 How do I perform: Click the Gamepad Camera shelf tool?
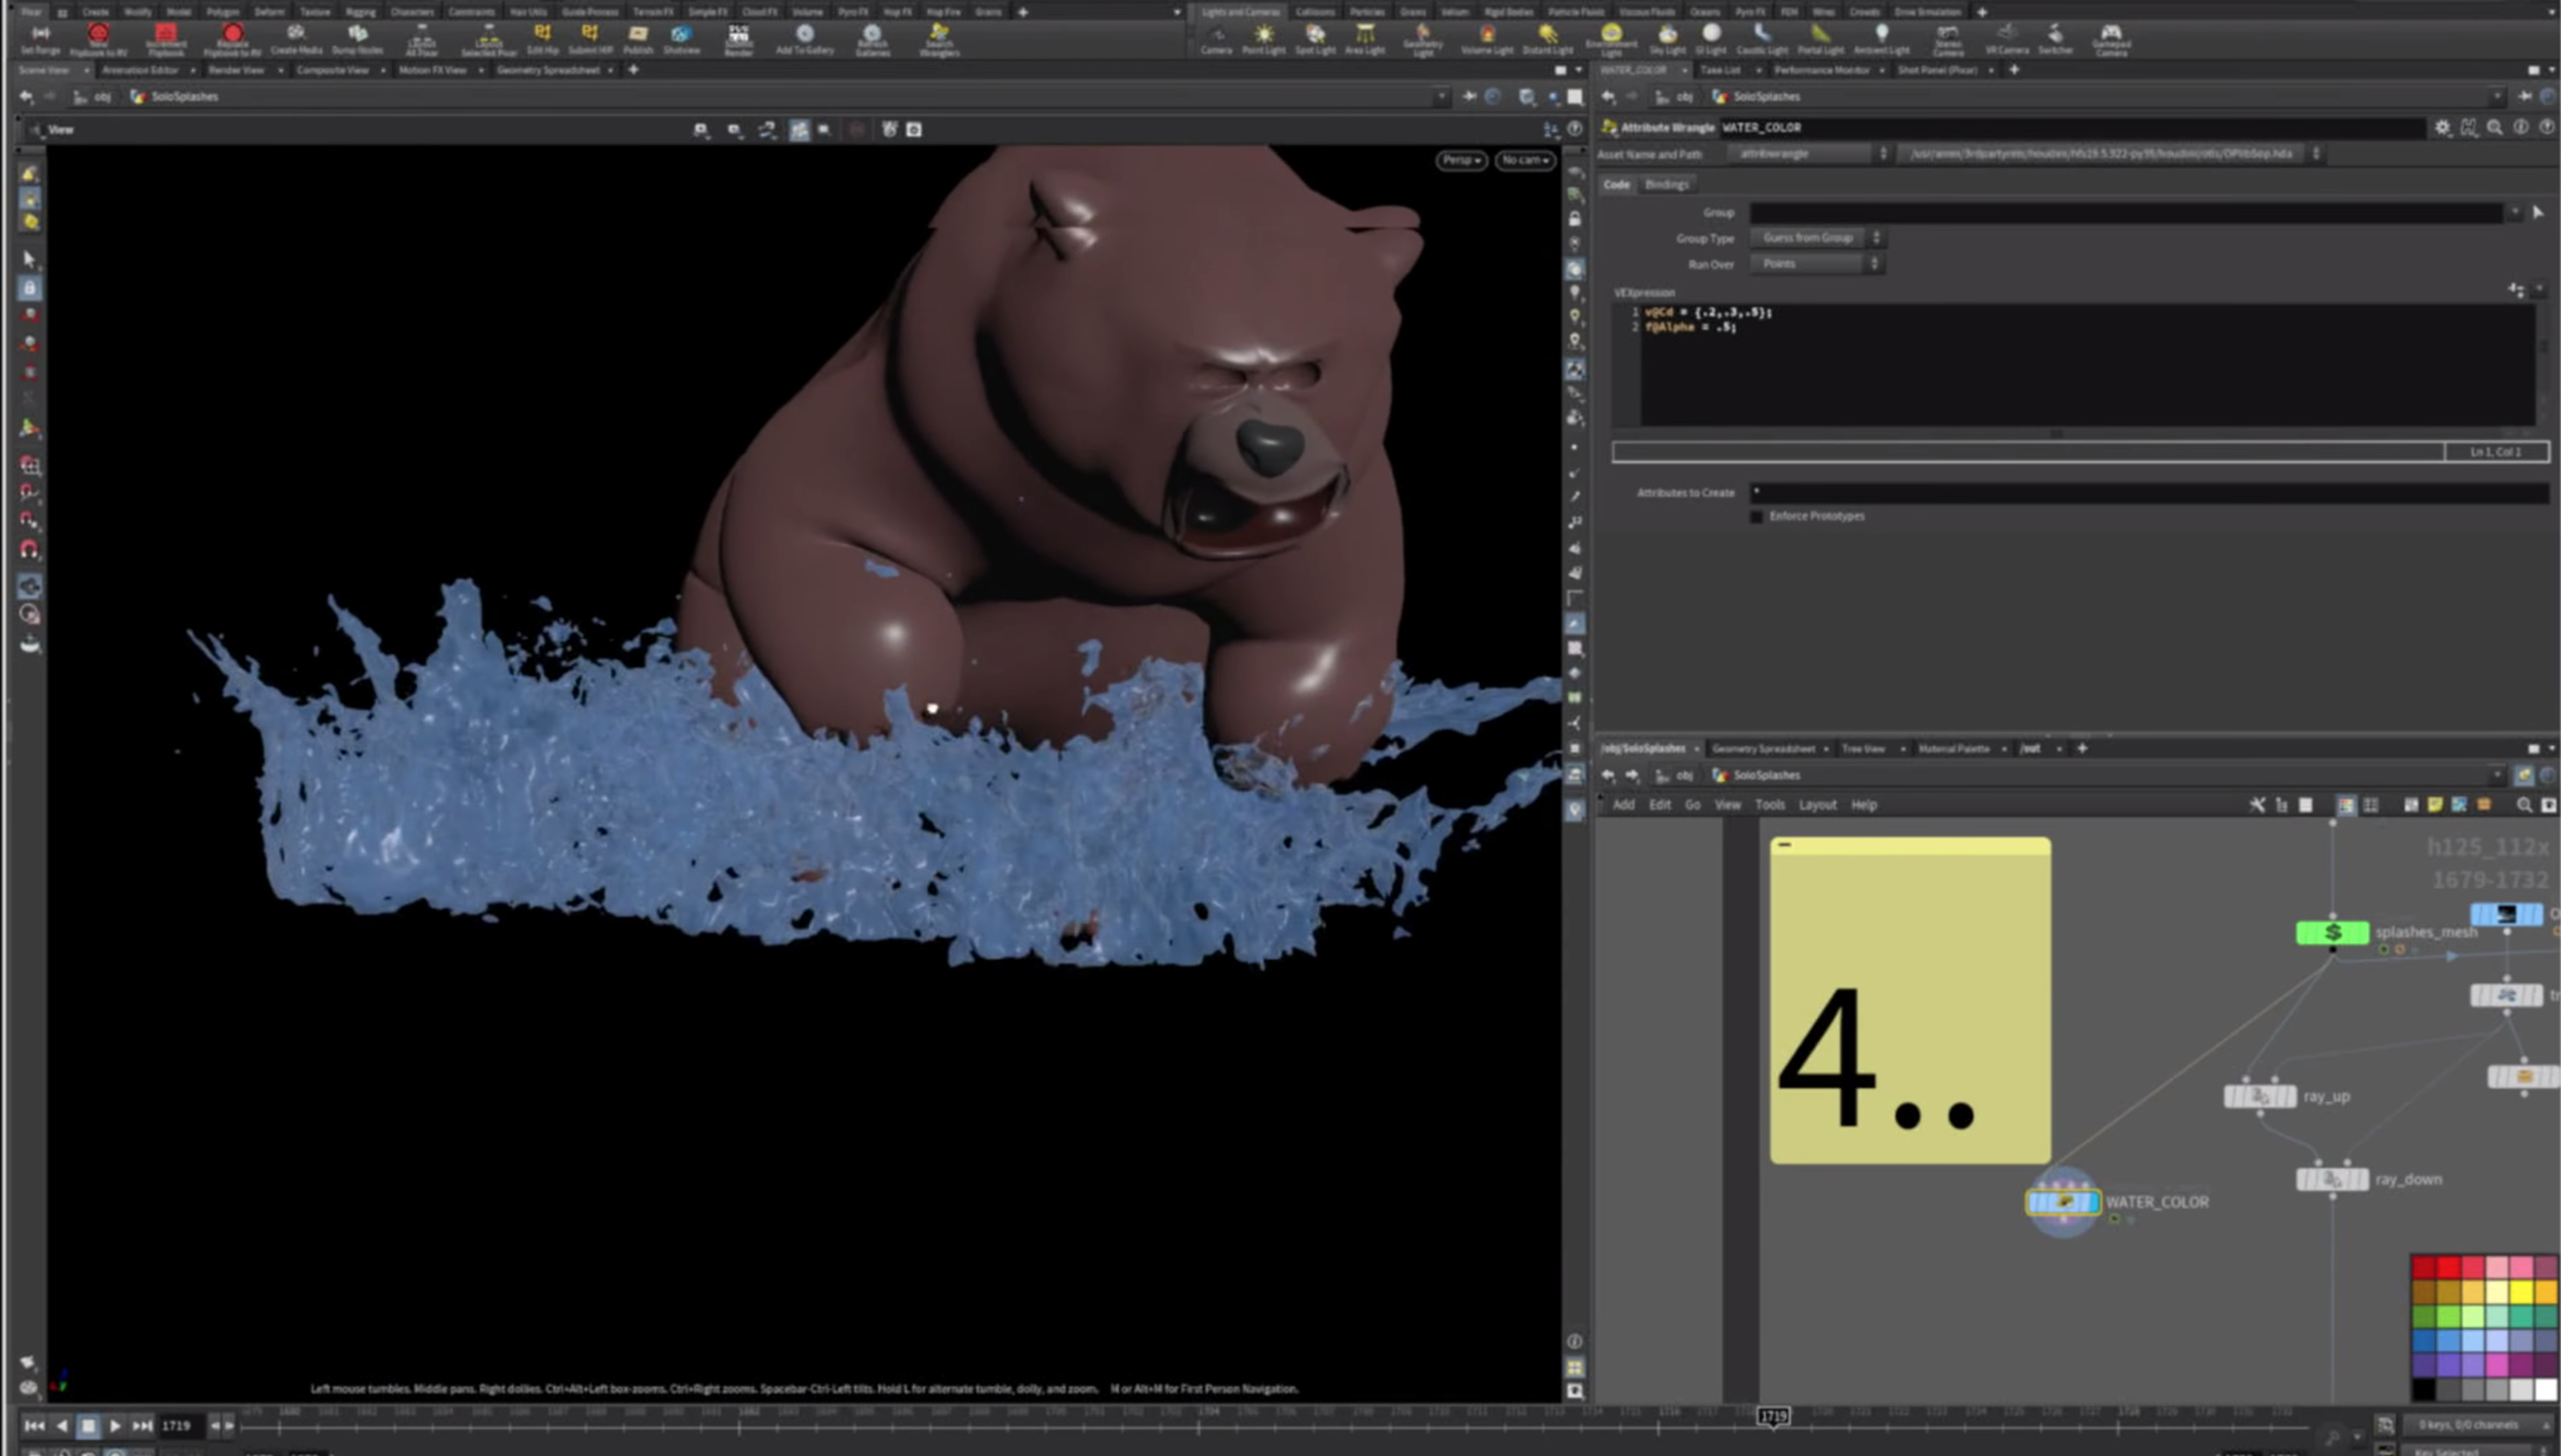[2111, 40]
